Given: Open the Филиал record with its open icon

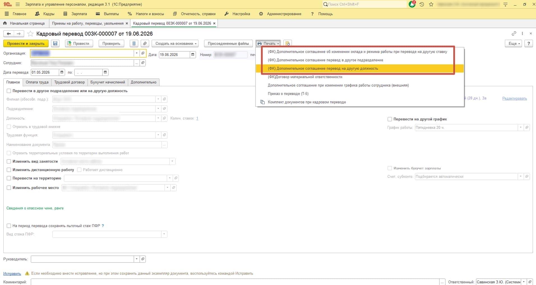Looking at the screenshot, I should pos(165,99).
